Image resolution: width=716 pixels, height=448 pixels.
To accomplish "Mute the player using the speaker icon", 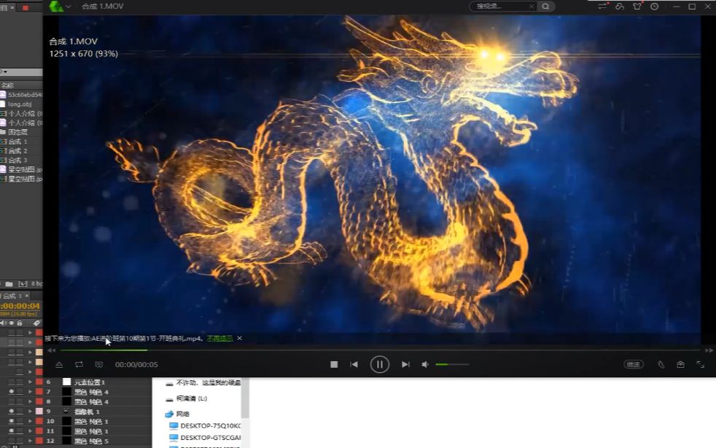I will 425,364.
